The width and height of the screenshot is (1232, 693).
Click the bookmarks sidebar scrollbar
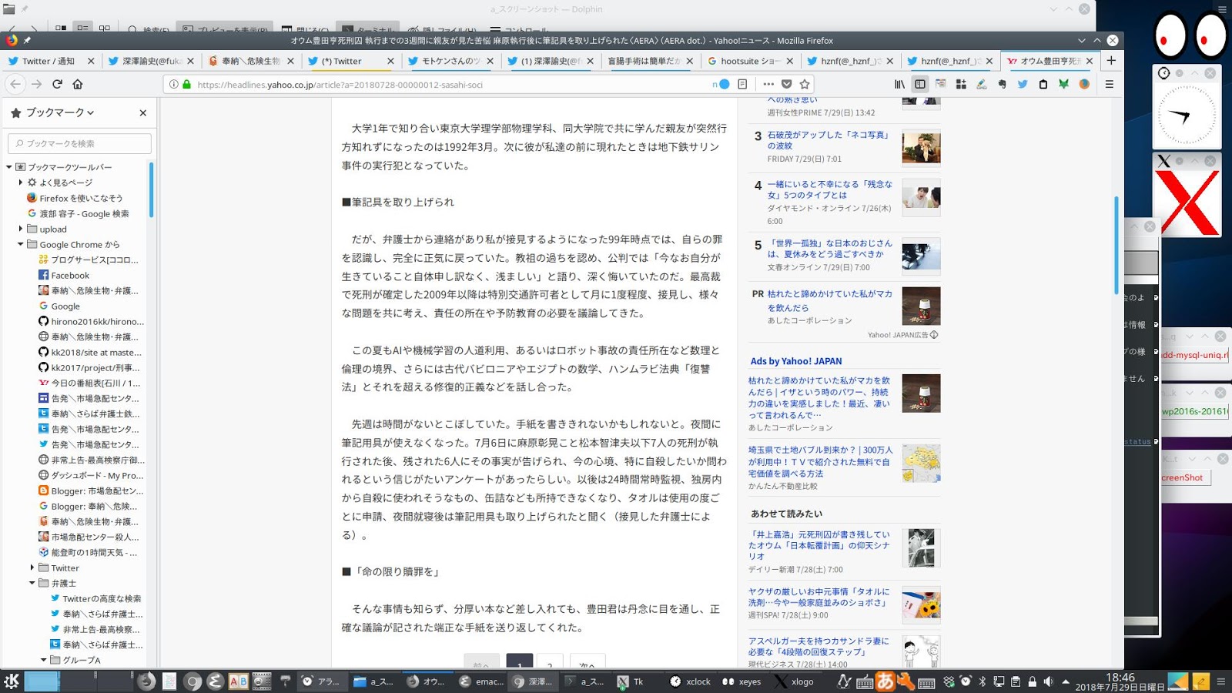[x=151, y=189]
